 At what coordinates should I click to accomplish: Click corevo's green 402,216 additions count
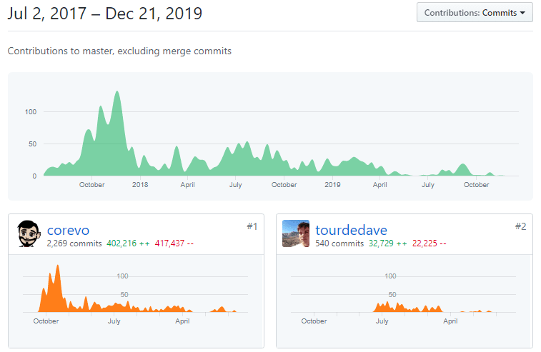pos(128,243)
